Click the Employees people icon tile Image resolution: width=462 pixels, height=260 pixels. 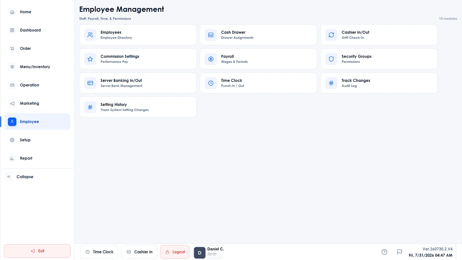90,35
